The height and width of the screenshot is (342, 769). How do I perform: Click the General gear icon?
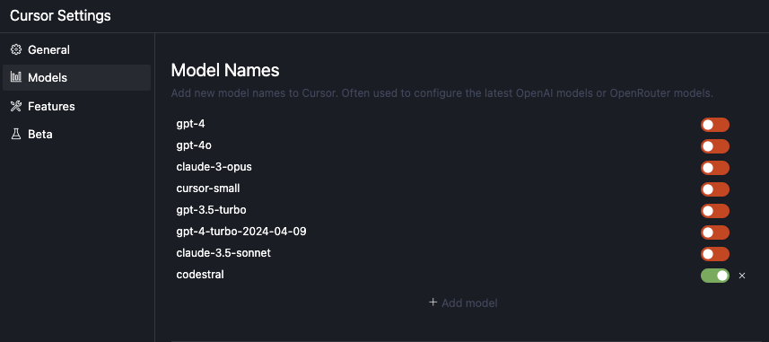16,49
